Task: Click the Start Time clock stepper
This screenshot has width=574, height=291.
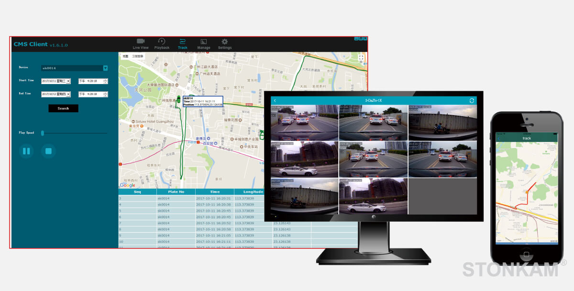Action: (x=105, y=81)
